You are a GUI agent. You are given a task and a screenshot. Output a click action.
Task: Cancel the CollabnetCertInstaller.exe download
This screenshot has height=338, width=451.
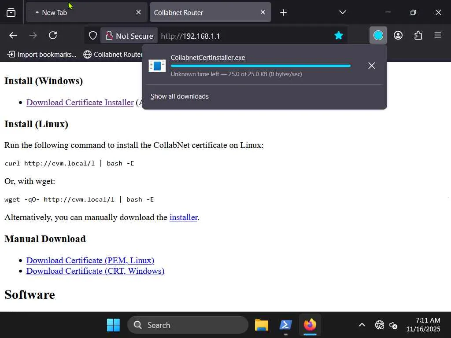click(x=372, y=66)
